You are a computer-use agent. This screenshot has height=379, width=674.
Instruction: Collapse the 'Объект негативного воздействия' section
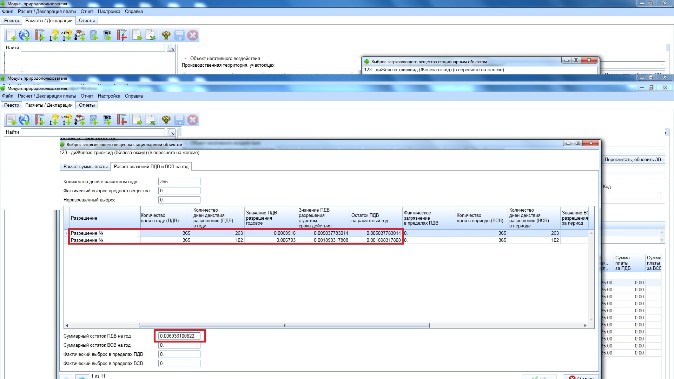pos(185,59)
